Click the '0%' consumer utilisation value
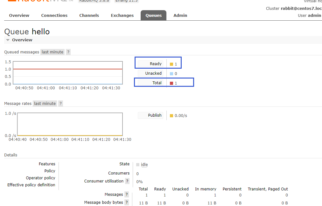The width and height of the screenshot is (322, 206). pyautogui.click(x=139, y=182)
